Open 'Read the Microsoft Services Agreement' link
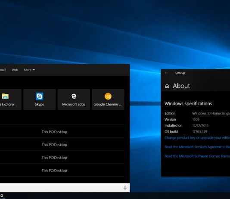Image resolution: width=230 pixels, height=199 pixels. coord(197,147)
